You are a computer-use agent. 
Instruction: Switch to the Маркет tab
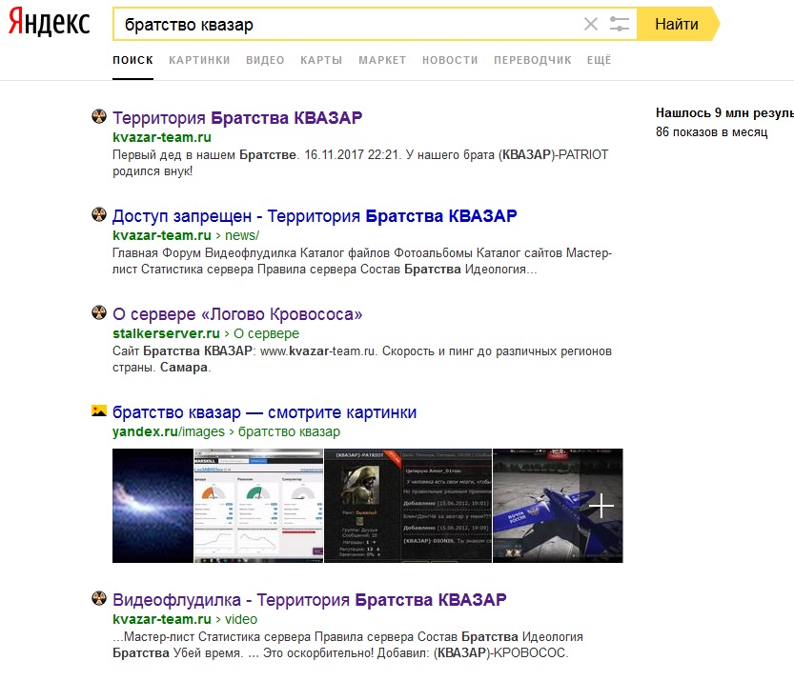[382, 60]
